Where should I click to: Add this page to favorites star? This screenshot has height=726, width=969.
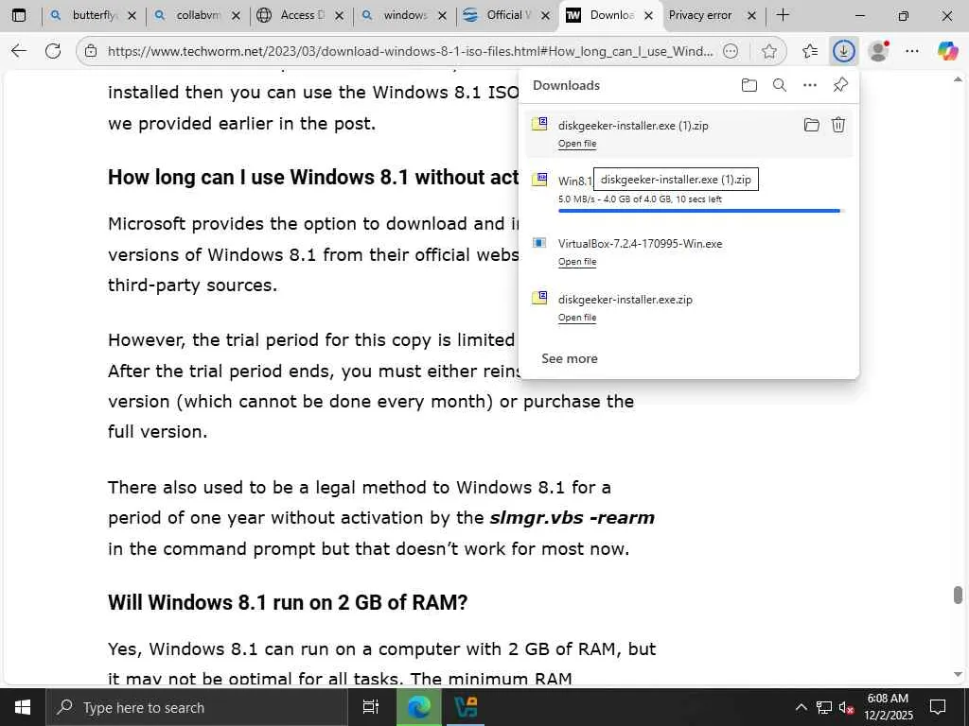point(768,51)
